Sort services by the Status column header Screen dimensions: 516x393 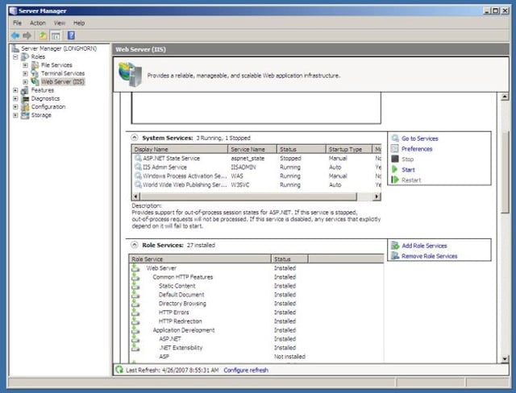302,149
